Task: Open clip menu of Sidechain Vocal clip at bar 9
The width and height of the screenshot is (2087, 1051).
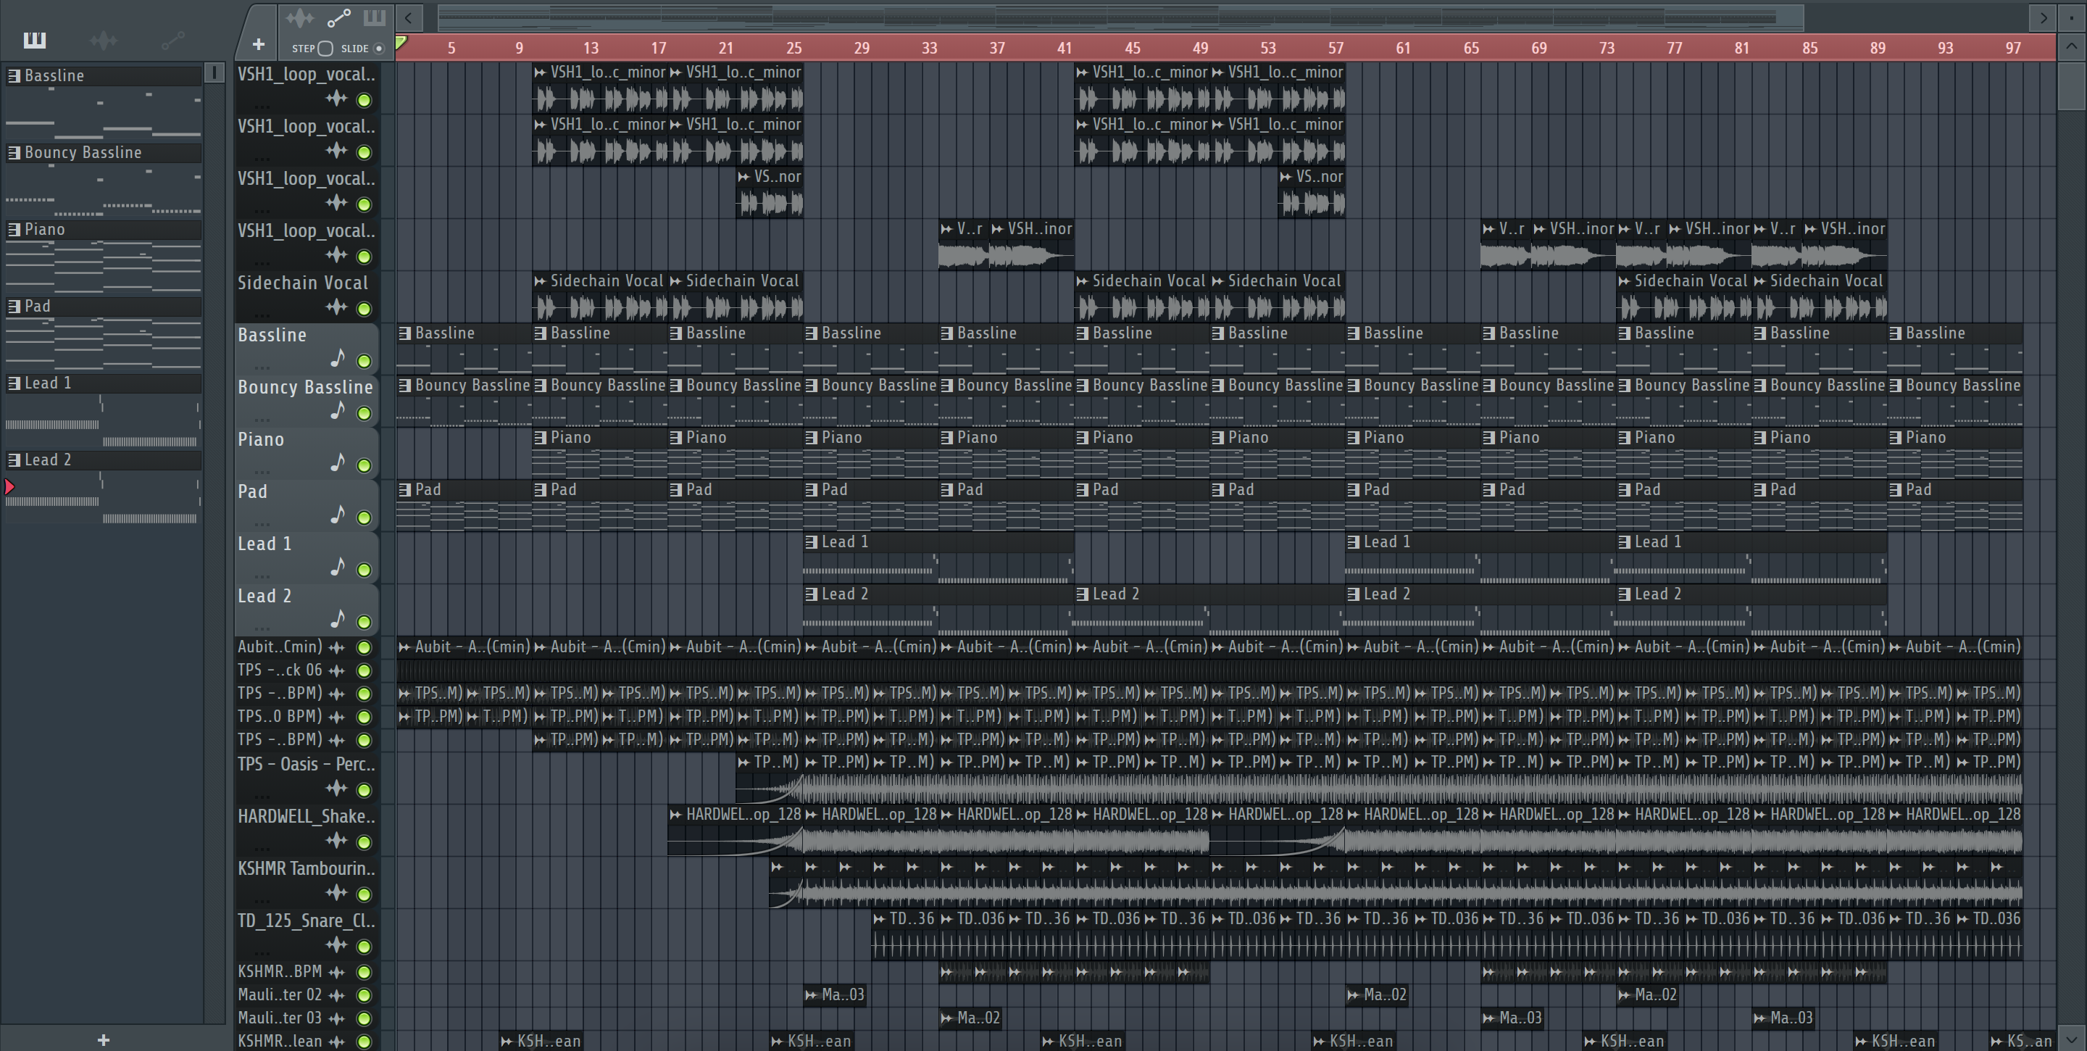Action: (541, 281)
